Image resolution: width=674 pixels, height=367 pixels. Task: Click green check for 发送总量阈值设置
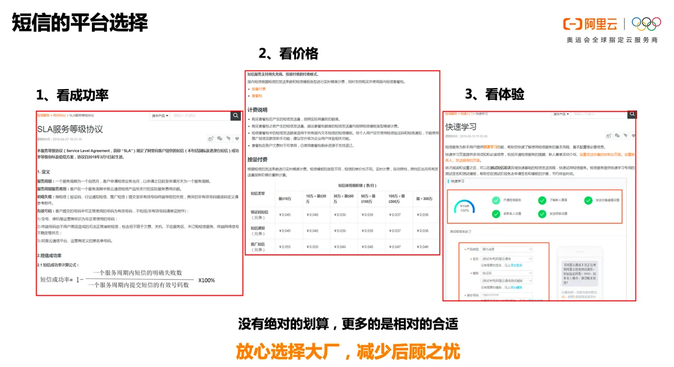click(588, 201)
